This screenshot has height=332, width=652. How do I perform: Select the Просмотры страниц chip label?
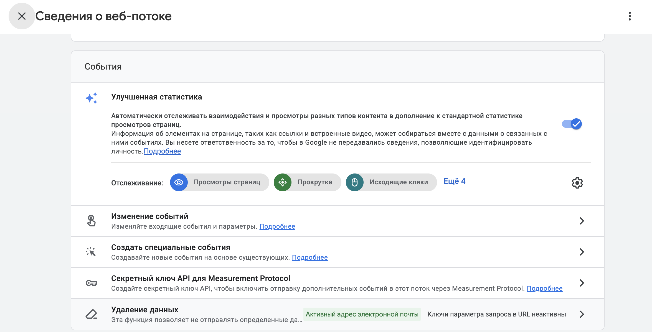pos(227,182)
